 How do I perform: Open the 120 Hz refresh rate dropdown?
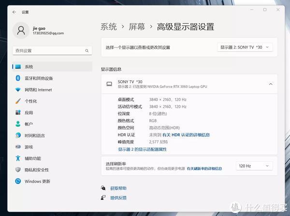pos(254,166)
